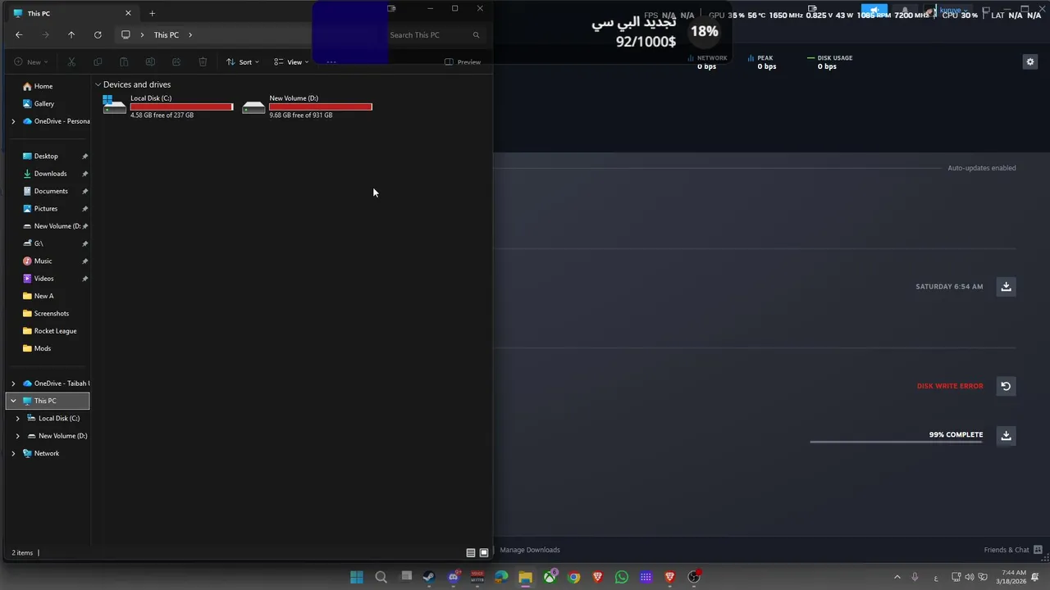Expand OneDrive - Personal in sidebar
1050x590 pixels.
[13, 121]
